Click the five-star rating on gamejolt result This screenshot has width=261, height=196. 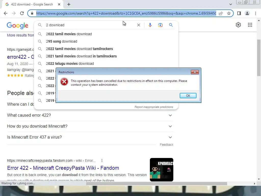15,75
